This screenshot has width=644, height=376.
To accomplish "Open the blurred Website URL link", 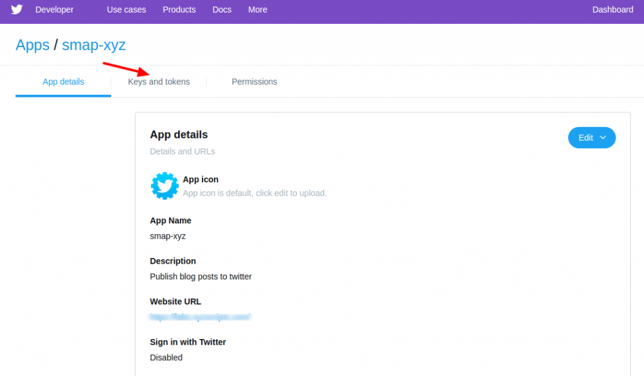I will click(201, 316).
